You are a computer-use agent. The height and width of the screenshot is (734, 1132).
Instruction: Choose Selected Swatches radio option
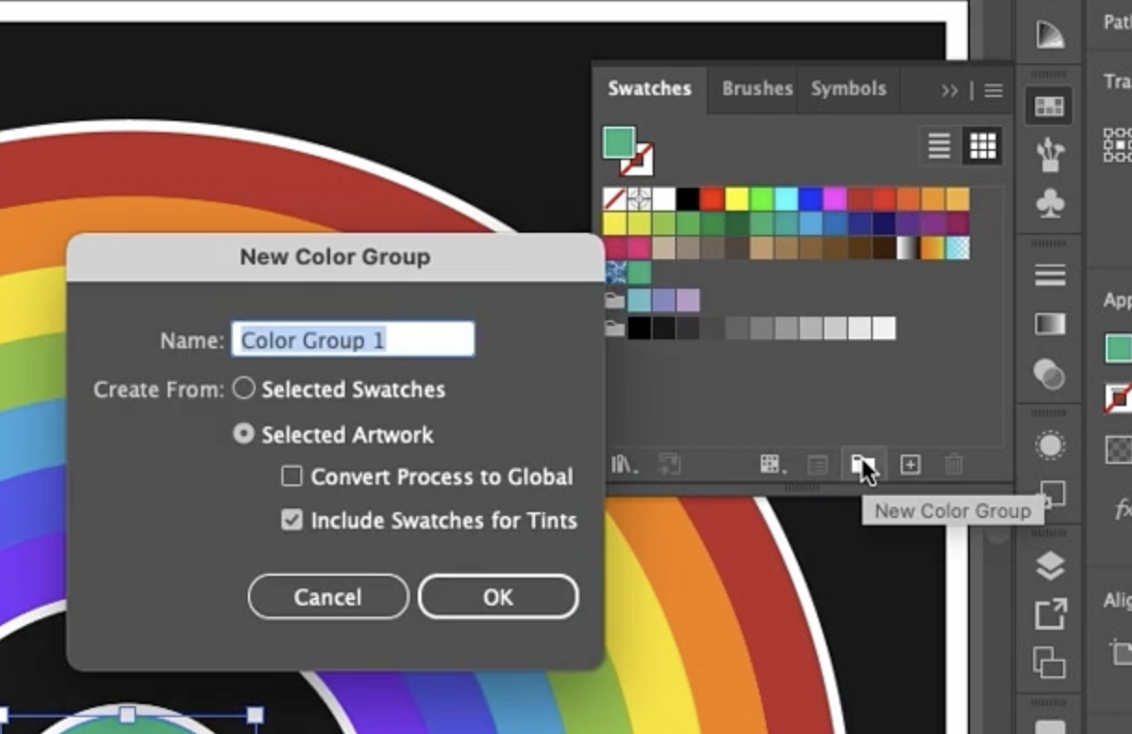(x=243, y=388)
